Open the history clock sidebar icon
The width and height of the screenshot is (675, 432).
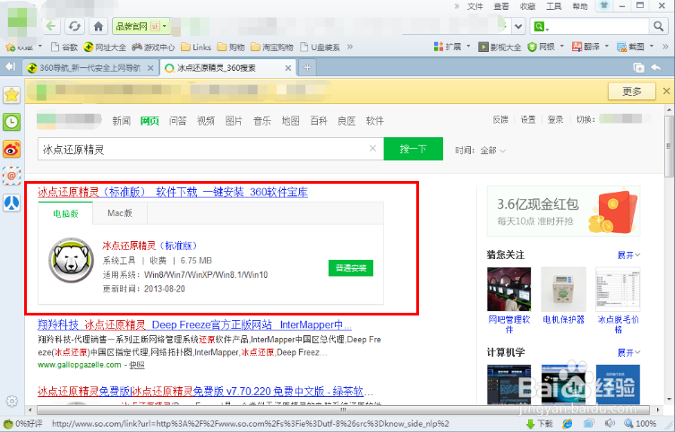pos(12,123)
